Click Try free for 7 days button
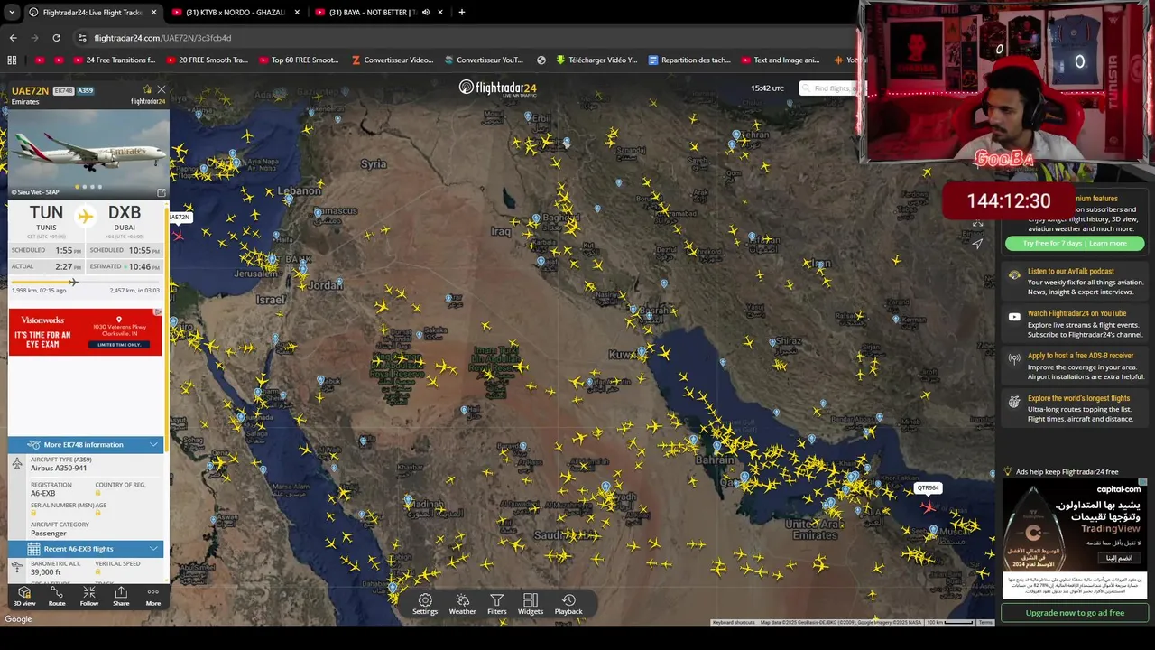 [1075, 243]
